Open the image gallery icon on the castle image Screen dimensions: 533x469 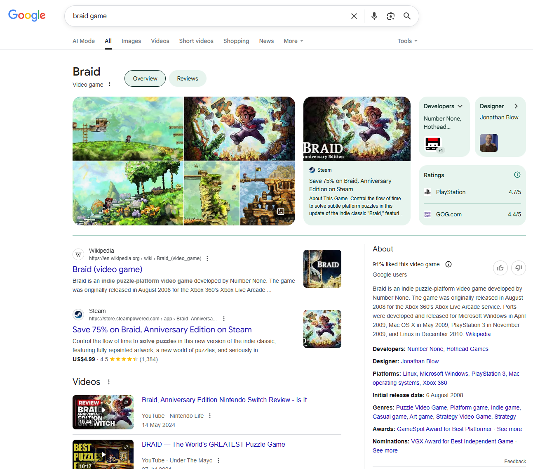coord(281,211)
